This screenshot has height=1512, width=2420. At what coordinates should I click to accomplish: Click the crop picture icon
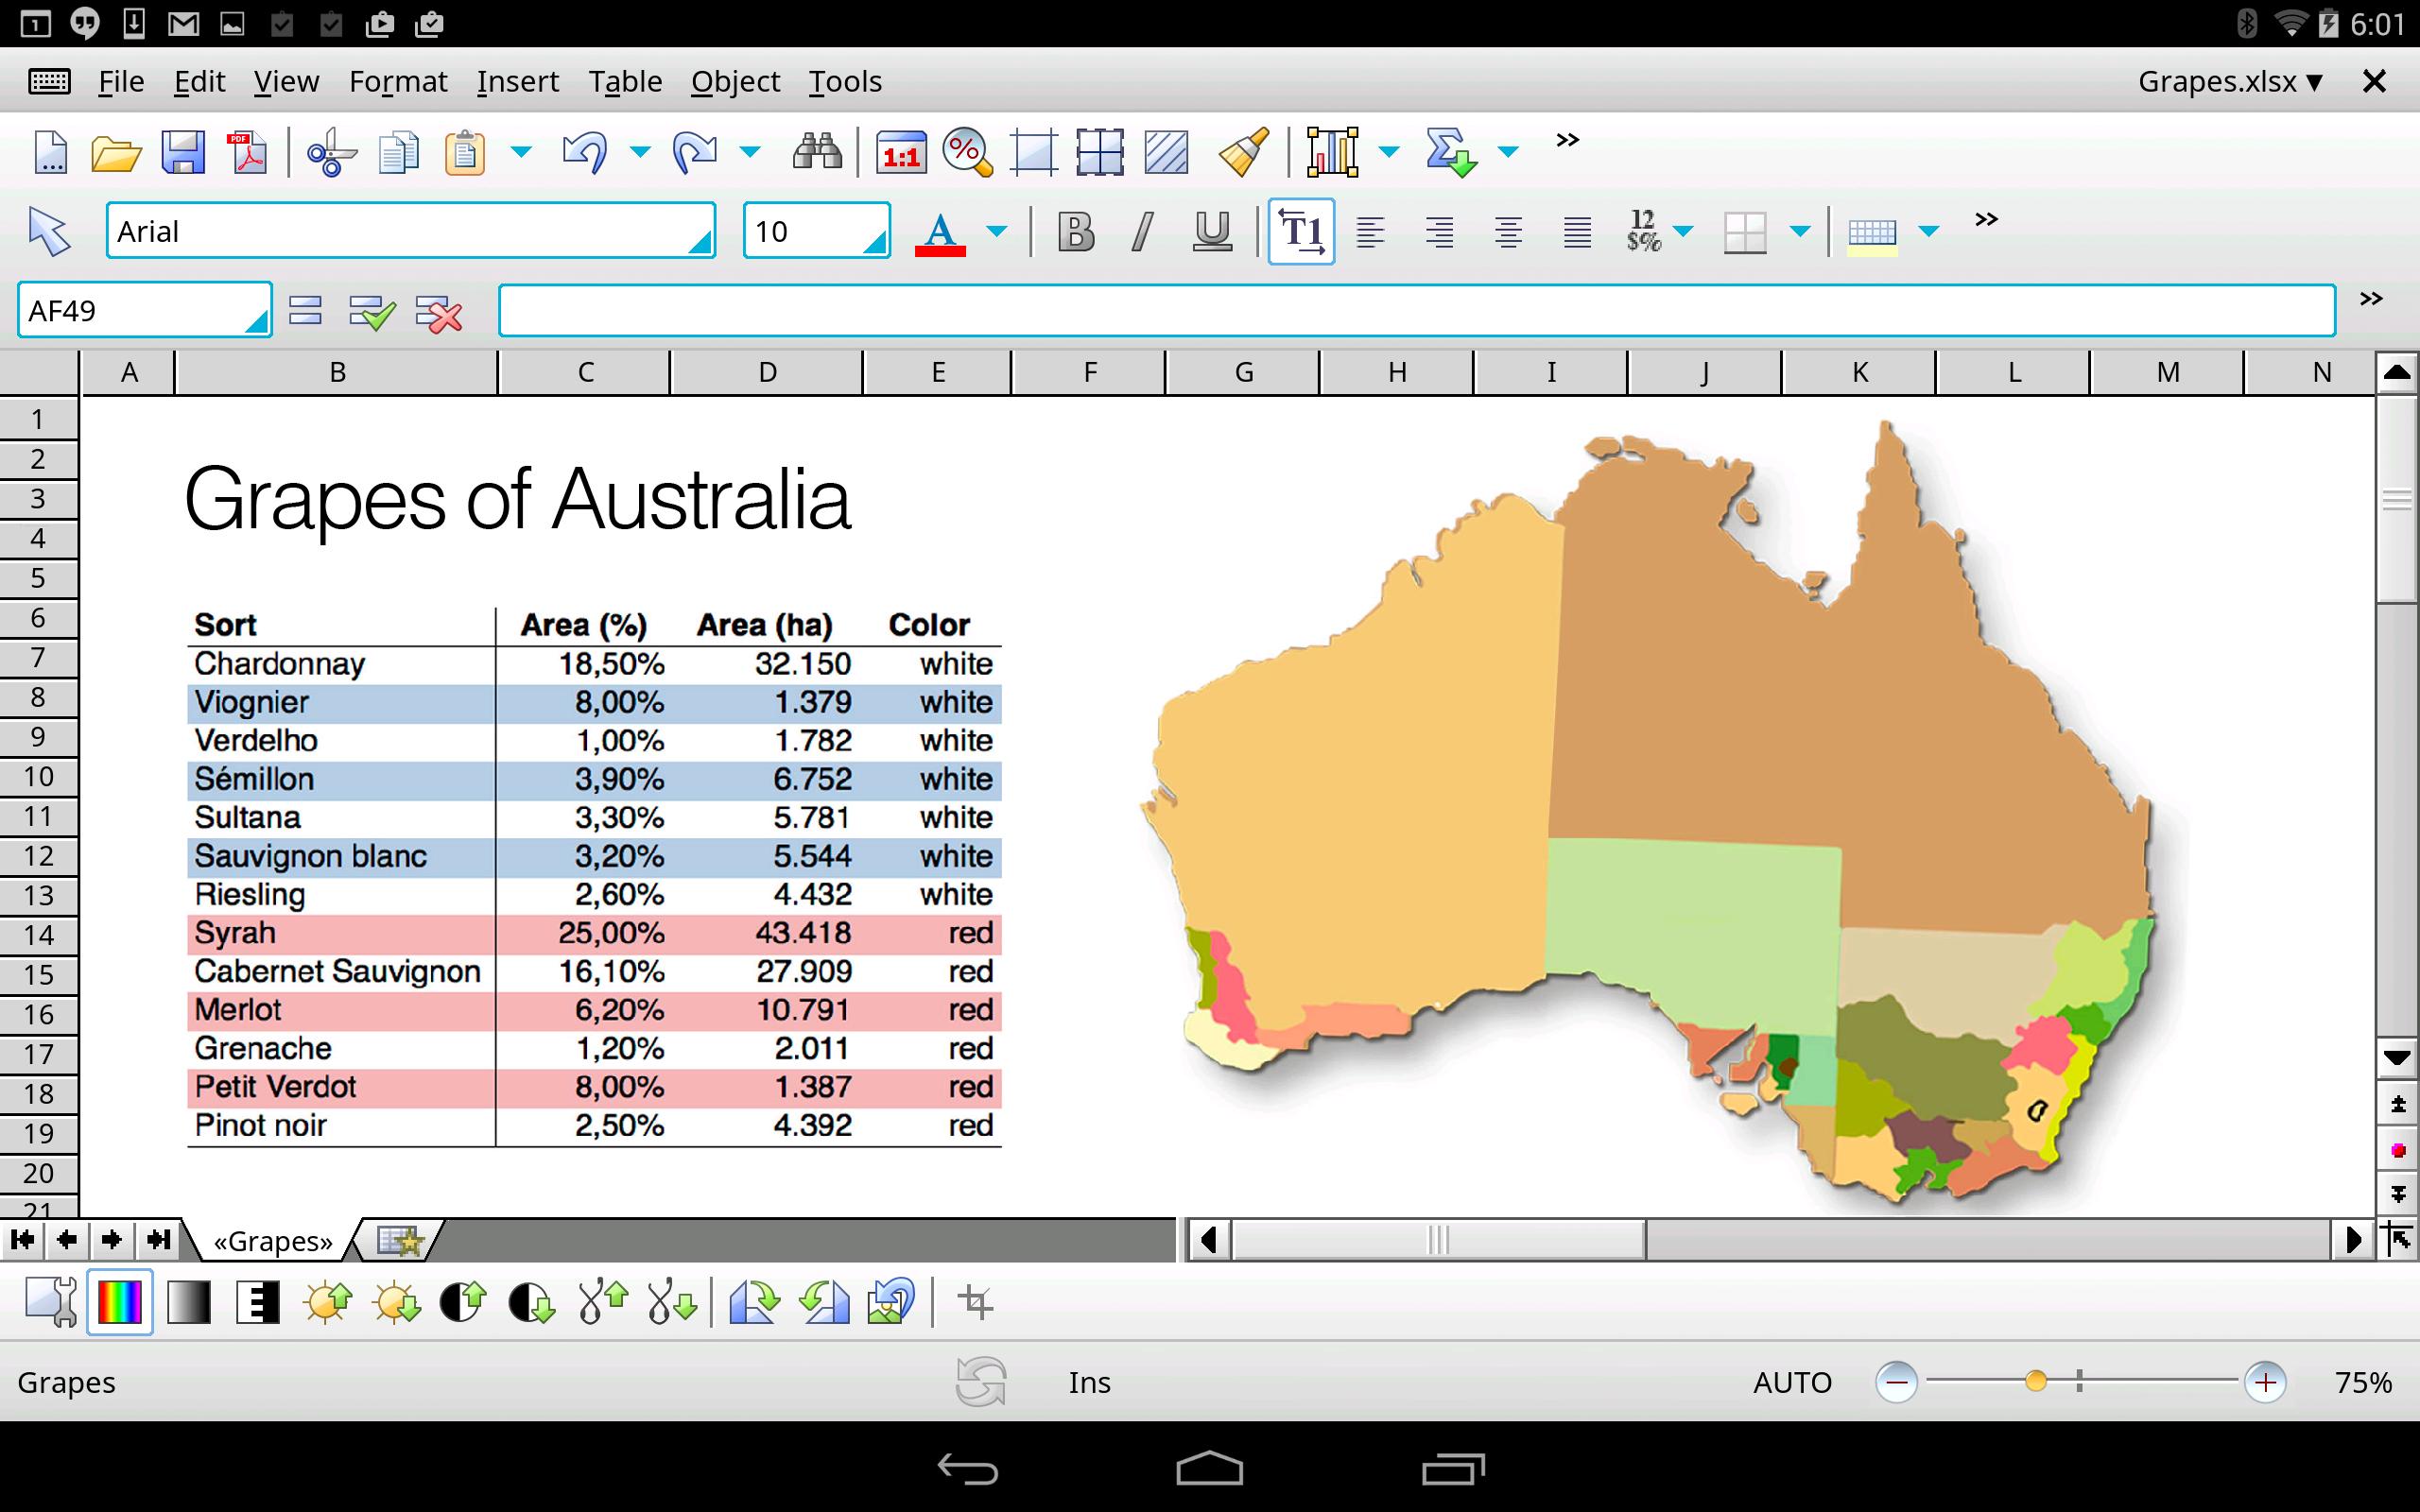[x=975, y=1302]
